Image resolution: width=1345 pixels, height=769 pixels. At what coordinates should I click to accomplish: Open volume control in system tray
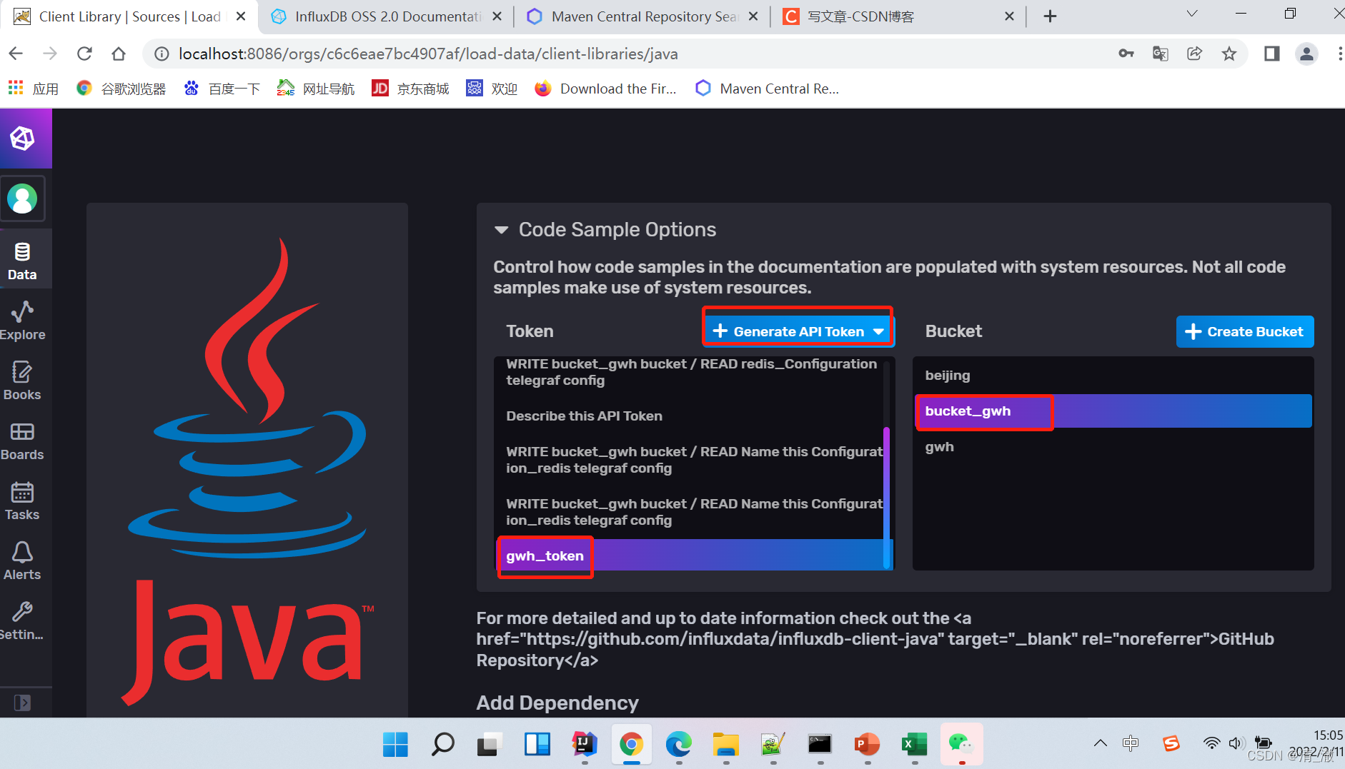coord(1236,743)
